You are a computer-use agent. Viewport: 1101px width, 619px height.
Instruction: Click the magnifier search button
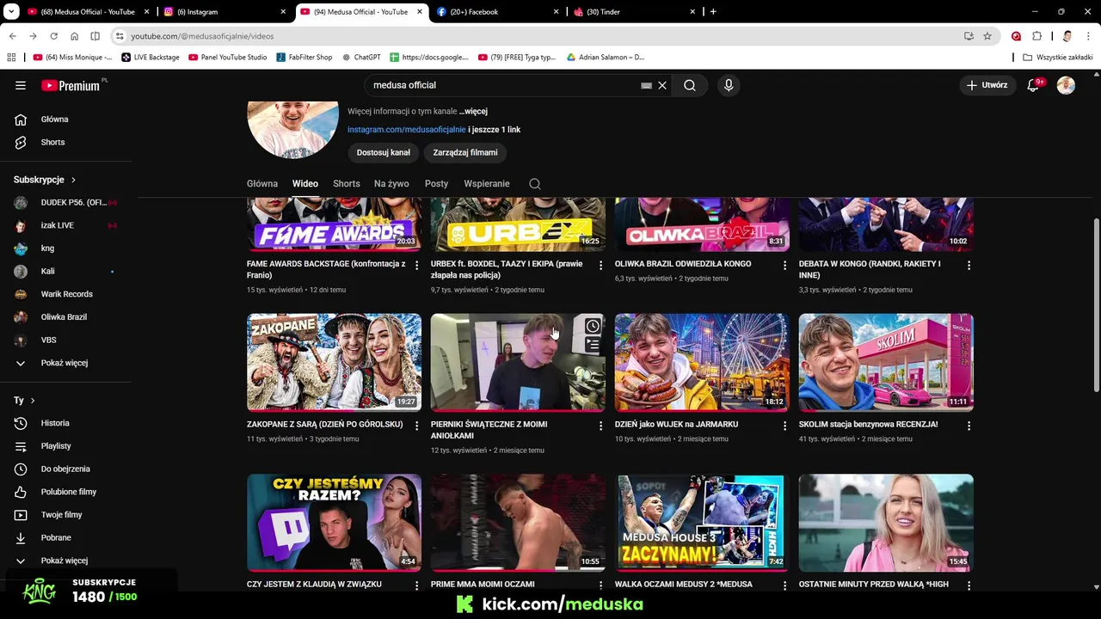[x=690, y=85]
